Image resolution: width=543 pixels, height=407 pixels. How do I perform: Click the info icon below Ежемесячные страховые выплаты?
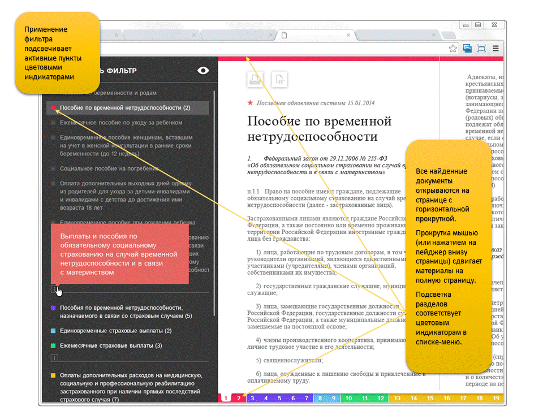(x=54, y=358)
